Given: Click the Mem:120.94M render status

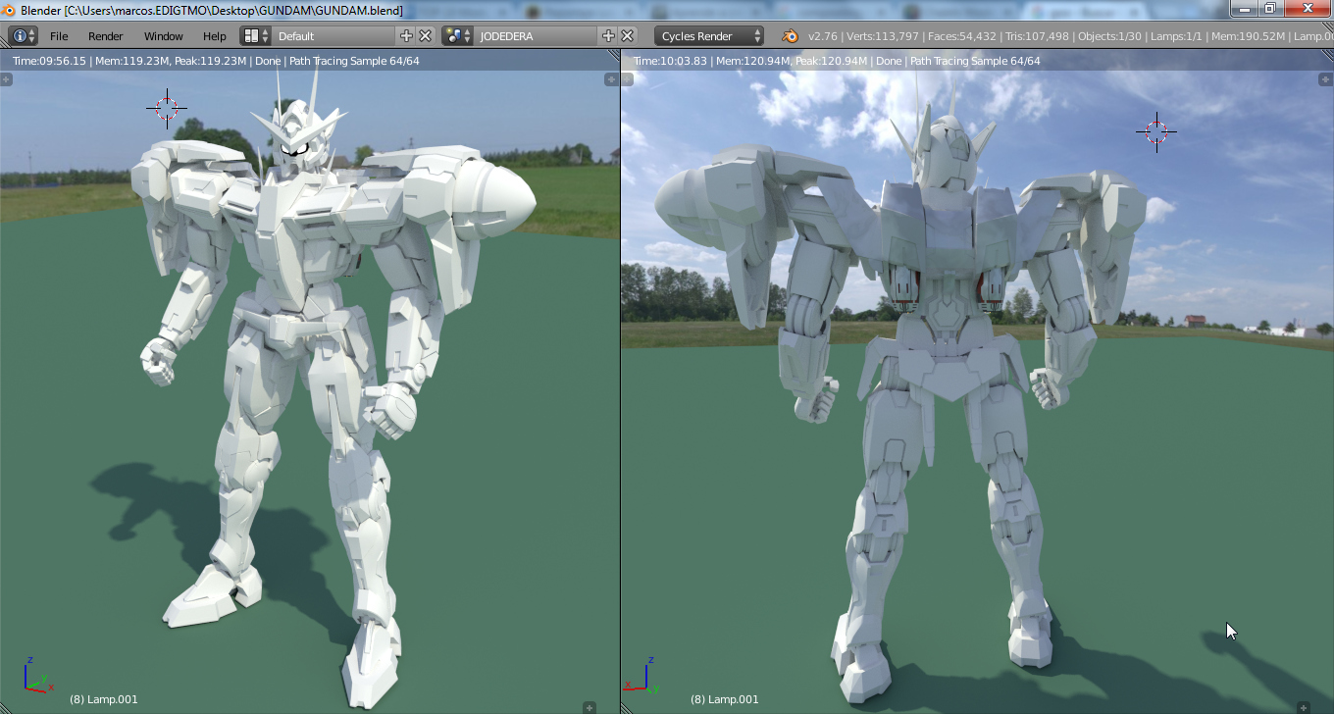Looking at the screenshot, I should click(751, 61).
